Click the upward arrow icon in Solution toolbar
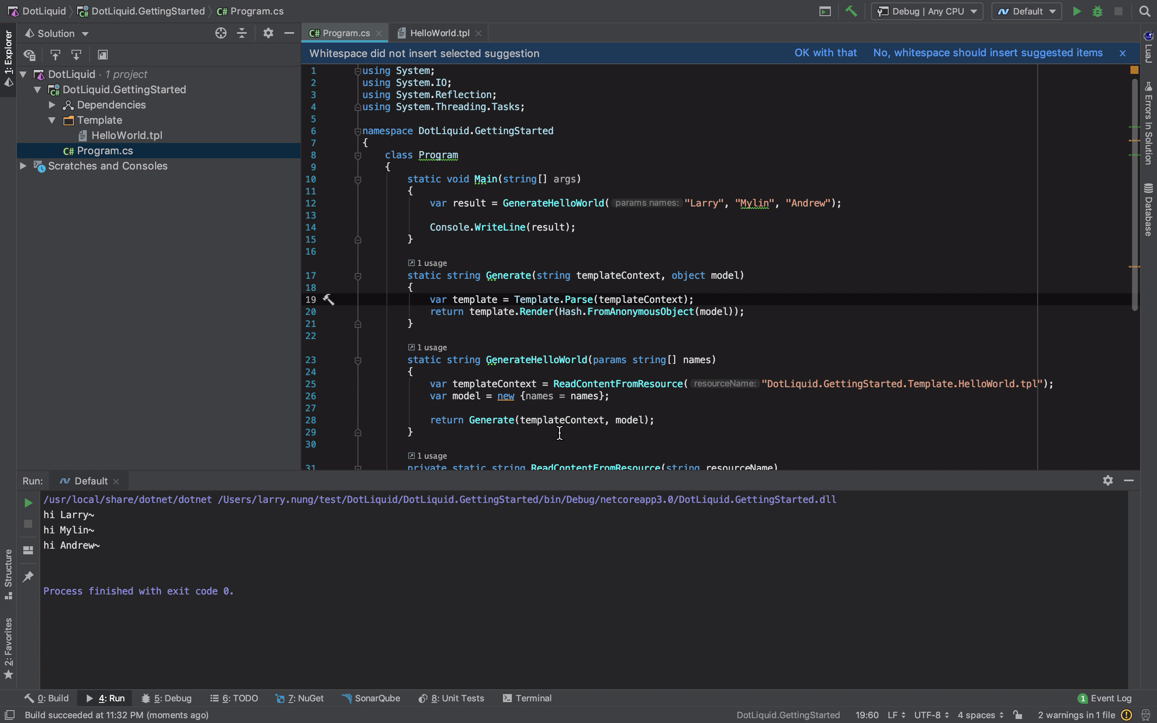 pos(55,55)
